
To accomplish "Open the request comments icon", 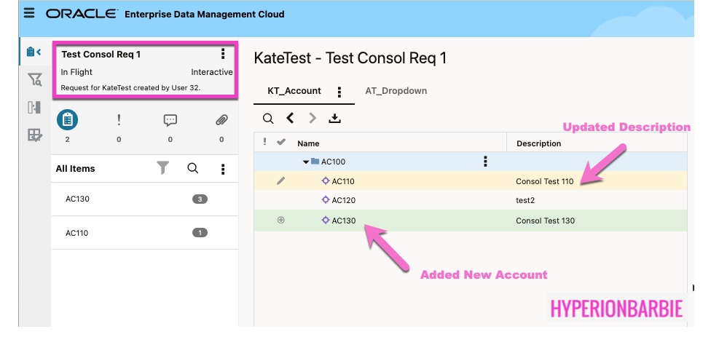I will pos(170,120).
